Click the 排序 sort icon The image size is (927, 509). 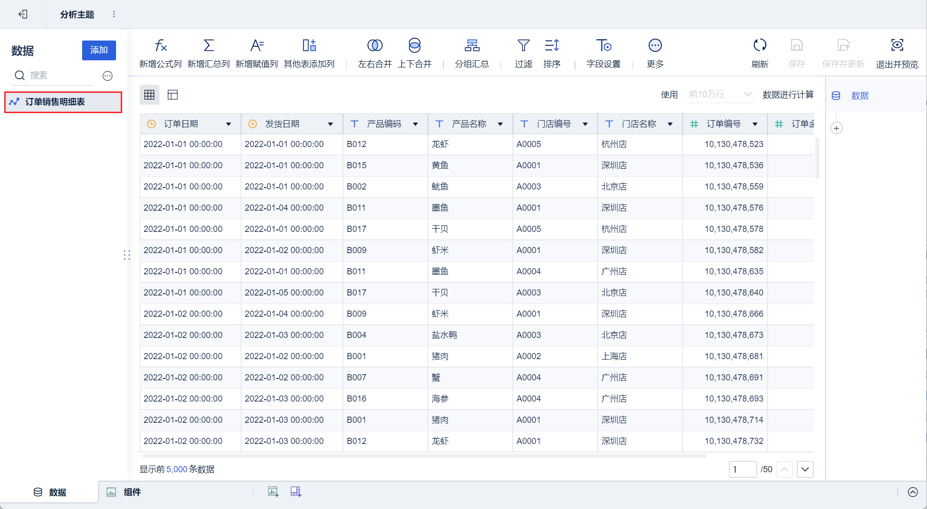551,46
